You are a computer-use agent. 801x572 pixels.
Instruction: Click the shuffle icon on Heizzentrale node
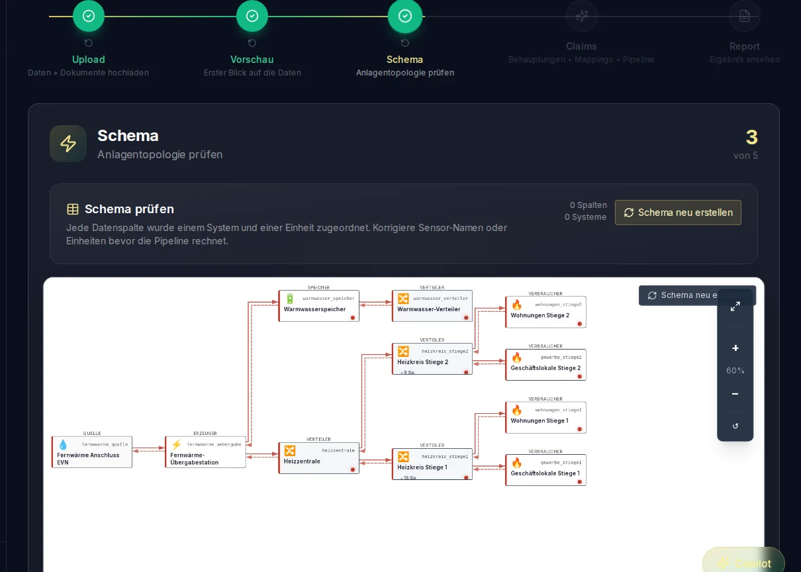(x=289, y=451)
